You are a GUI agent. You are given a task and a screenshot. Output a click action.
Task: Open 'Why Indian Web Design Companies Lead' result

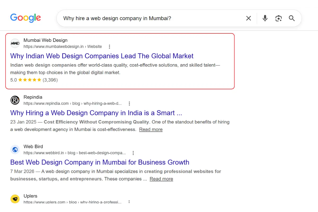[x=102, y=56]
